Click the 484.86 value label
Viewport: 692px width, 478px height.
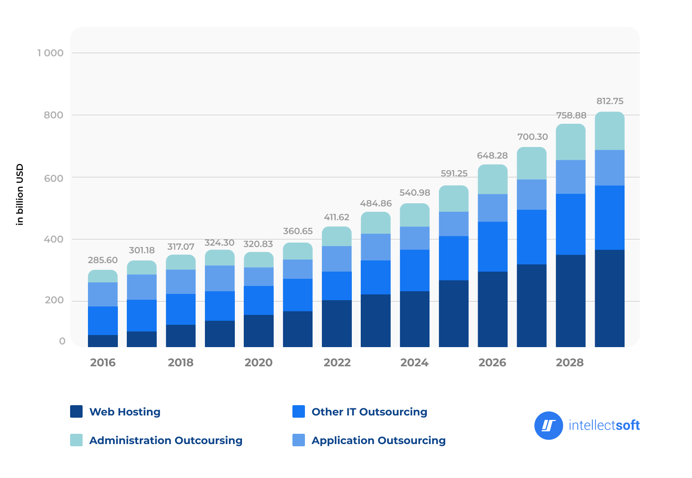pyautogui.click(x=376, y=203)
